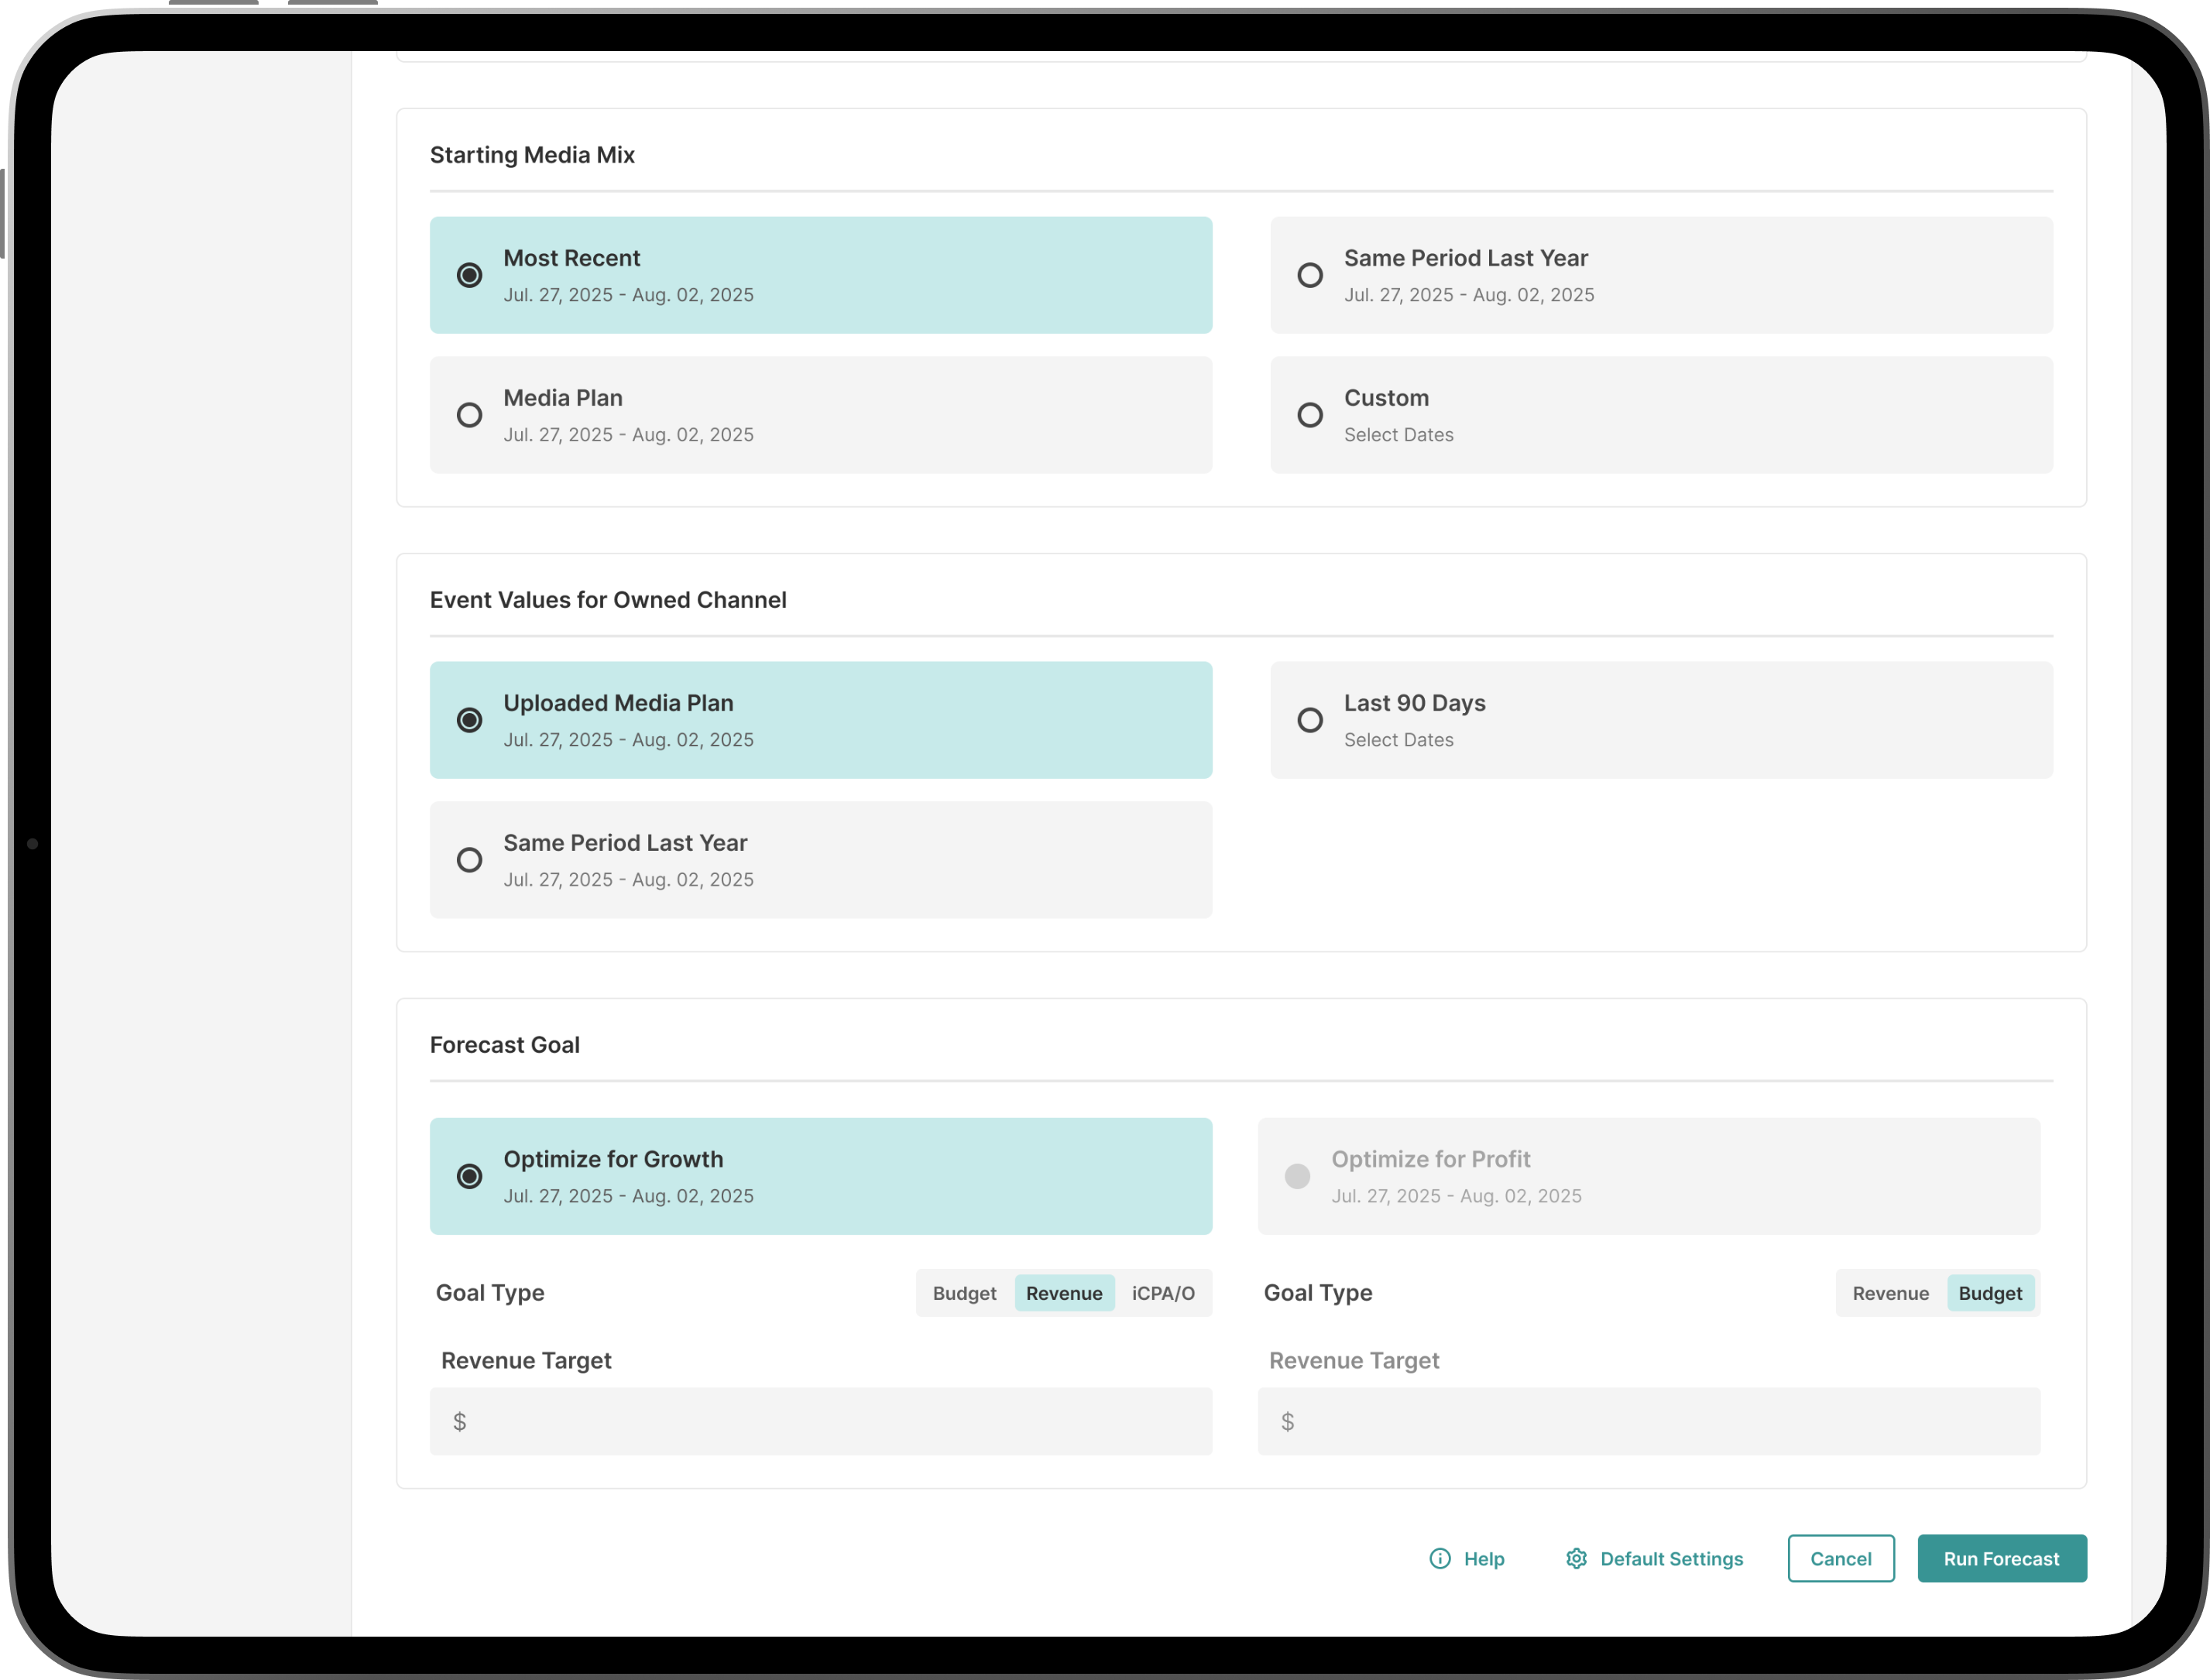This screenshot has width=2210, height=1680.
Task: Click the Run Forecast button
Action: point(2001,1558)
